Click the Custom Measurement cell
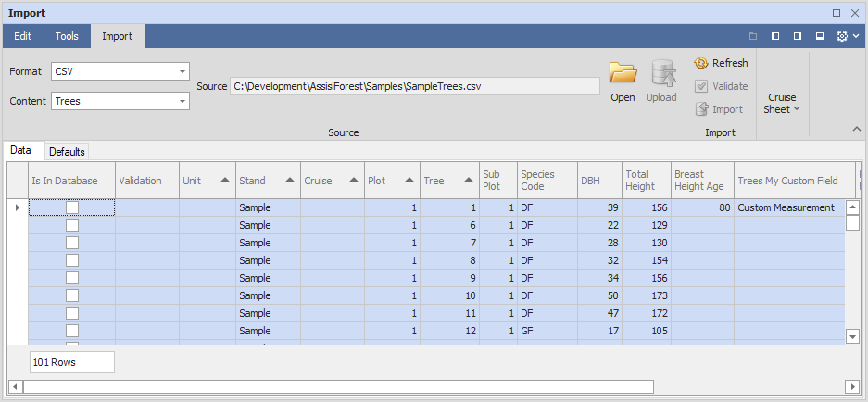 click(789, 207)
